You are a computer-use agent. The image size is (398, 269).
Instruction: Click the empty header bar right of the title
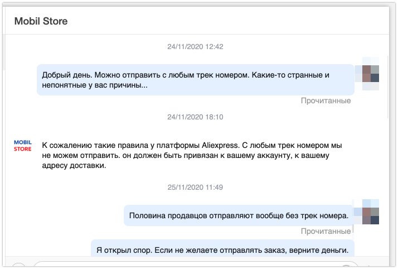click(229, 21)
